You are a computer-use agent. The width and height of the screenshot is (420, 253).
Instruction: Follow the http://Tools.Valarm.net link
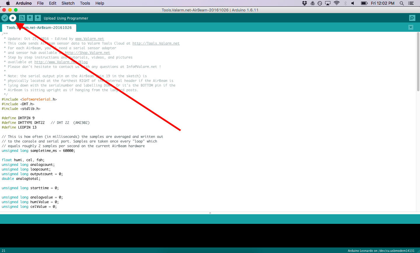click(156, 43)
